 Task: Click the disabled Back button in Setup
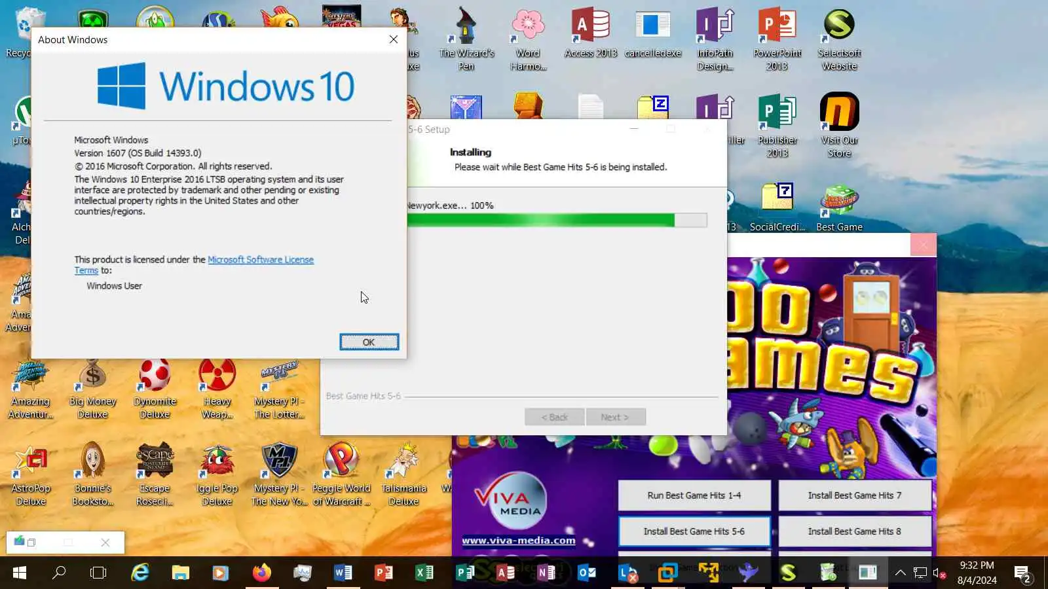554,417
